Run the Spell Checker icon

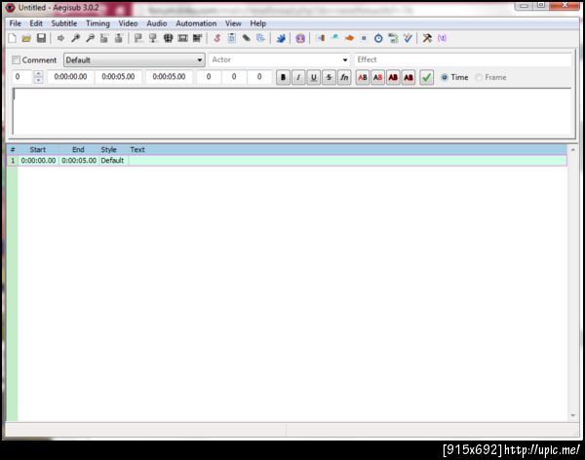pyautogui.click(x=408, y=38)
